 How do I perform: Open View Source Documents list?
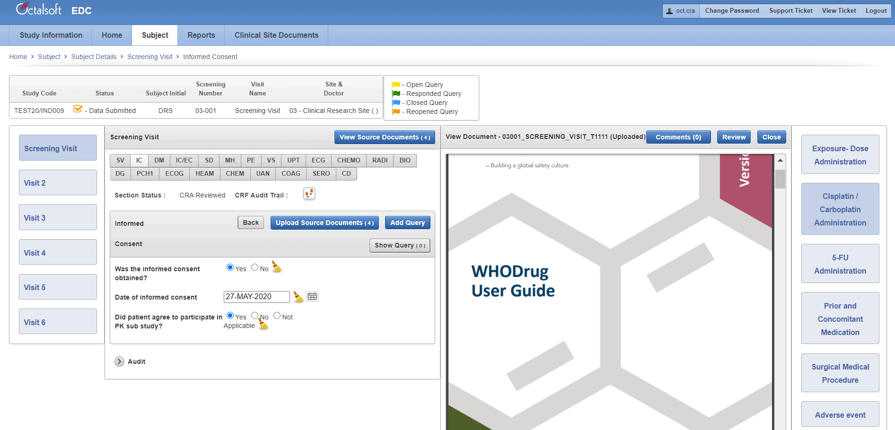point(384,138)
